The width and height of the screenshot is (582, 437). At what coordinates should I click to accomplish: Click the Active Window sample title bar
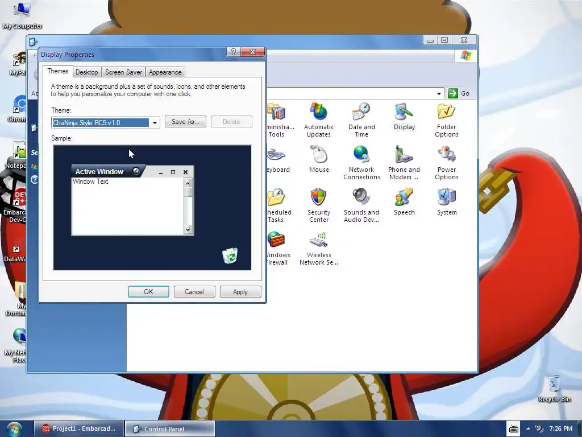pyautogui.click(x=132, y=171)
